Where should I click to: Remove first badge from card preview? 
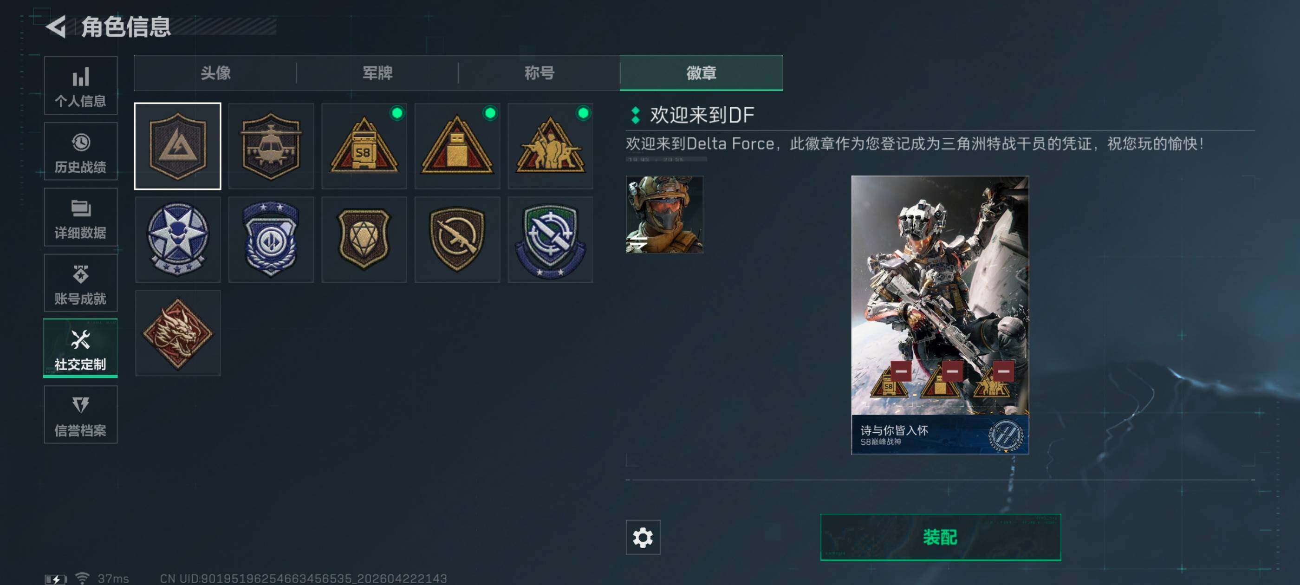[901, 371]
